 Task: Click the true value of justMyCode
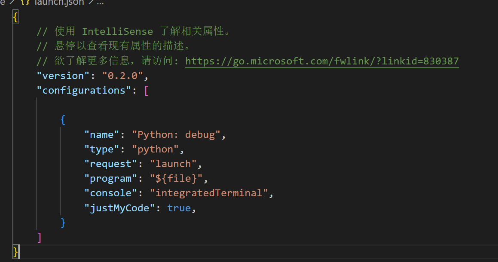[179, 207]
